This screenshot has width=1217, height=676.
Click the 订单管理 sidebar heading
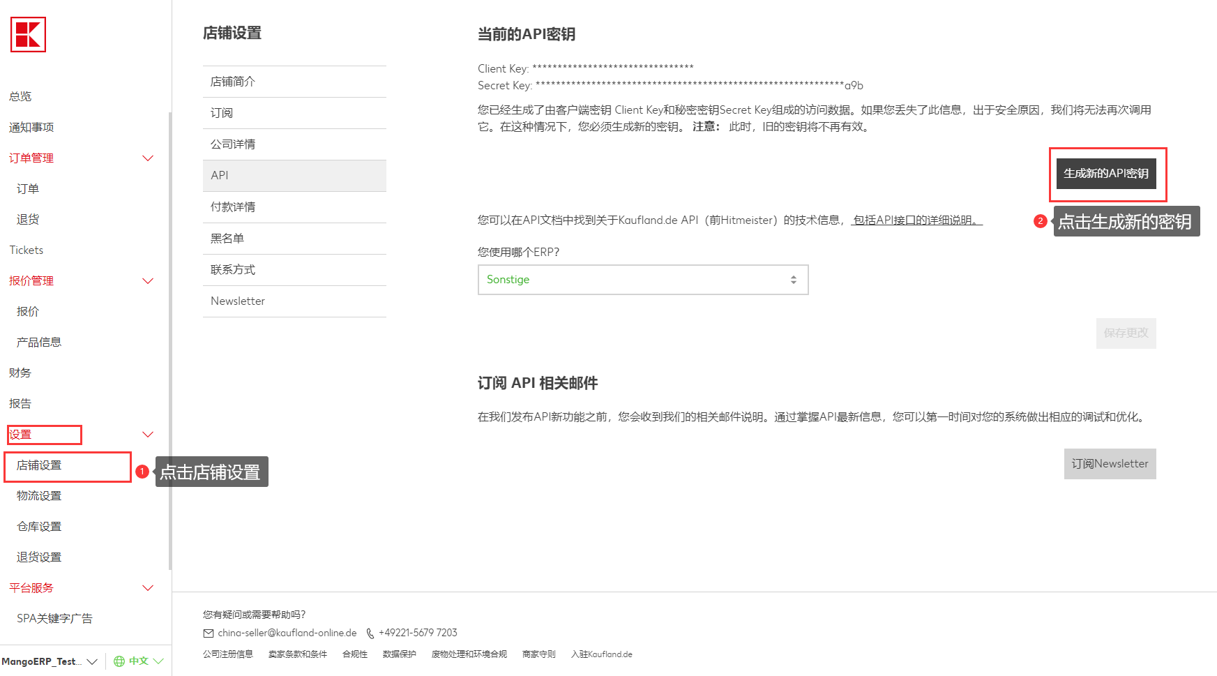coord(31,158)
